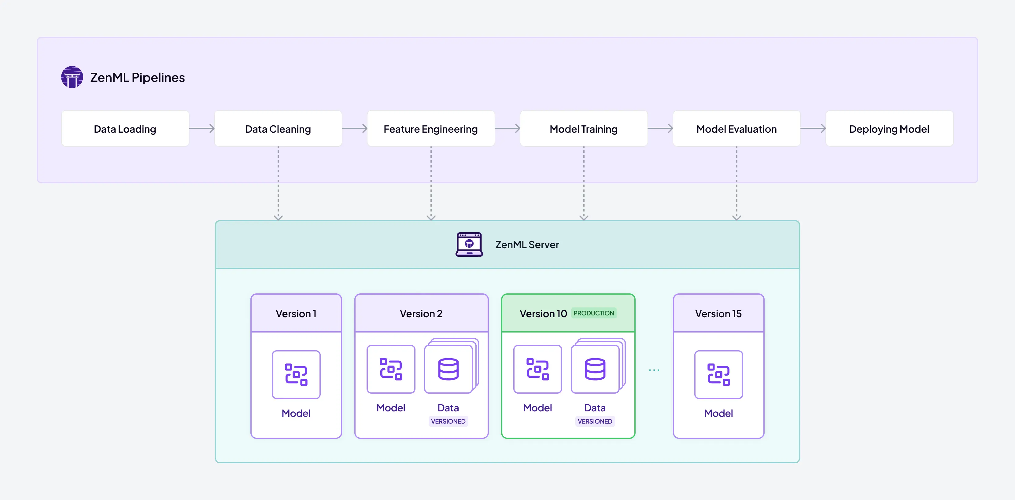Select the Feature Engineering step box
This screenshot has width=1015, height=500.
(x=430, y=128)
